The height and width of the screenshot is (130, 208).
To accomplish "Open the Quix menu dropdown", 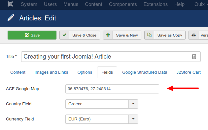I will (201, 4).
